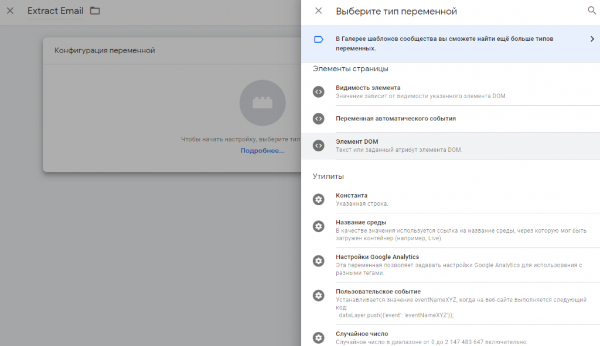Click the Случайное число gear icon
The image size is (600, 346).
point(318,337)
